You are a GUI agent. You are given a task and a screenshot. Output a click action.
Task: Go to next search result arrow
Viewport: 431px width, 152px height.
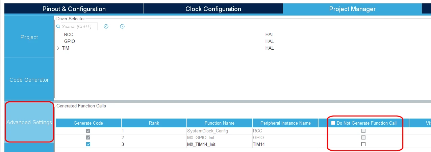[122, 26]
